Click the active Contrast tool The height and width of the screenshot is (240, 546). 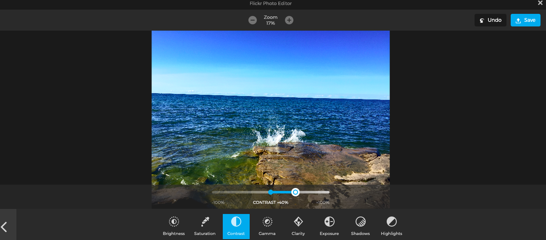(236, 226)
